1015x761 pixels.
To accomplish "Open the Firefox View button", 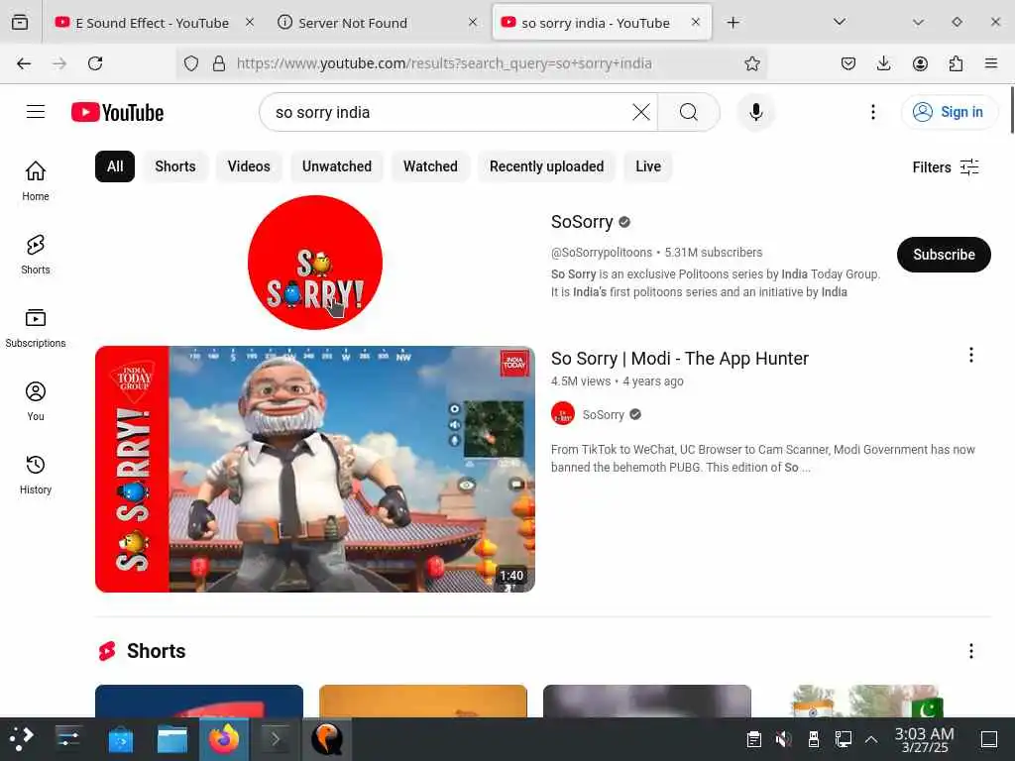I will (20, 23).
